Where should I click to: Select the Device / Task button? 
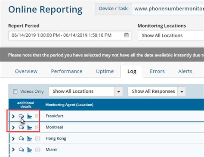(113, 9)
